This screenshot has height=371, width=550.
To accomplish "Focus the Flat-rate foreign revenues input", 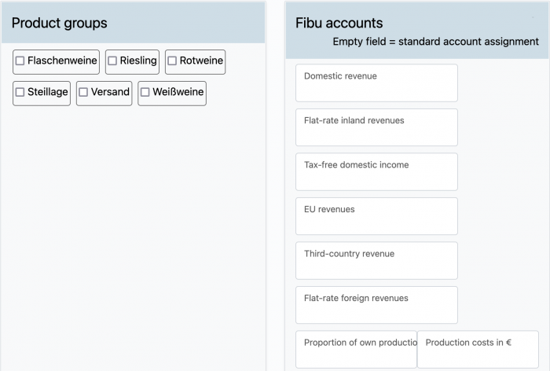I will (376, 305).
